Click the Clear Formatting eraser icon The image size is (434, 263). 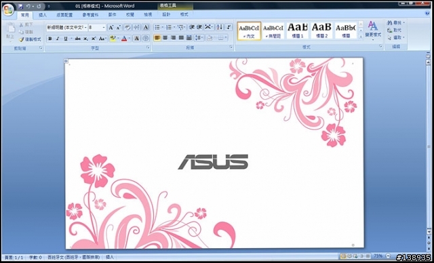pos(127,27)
